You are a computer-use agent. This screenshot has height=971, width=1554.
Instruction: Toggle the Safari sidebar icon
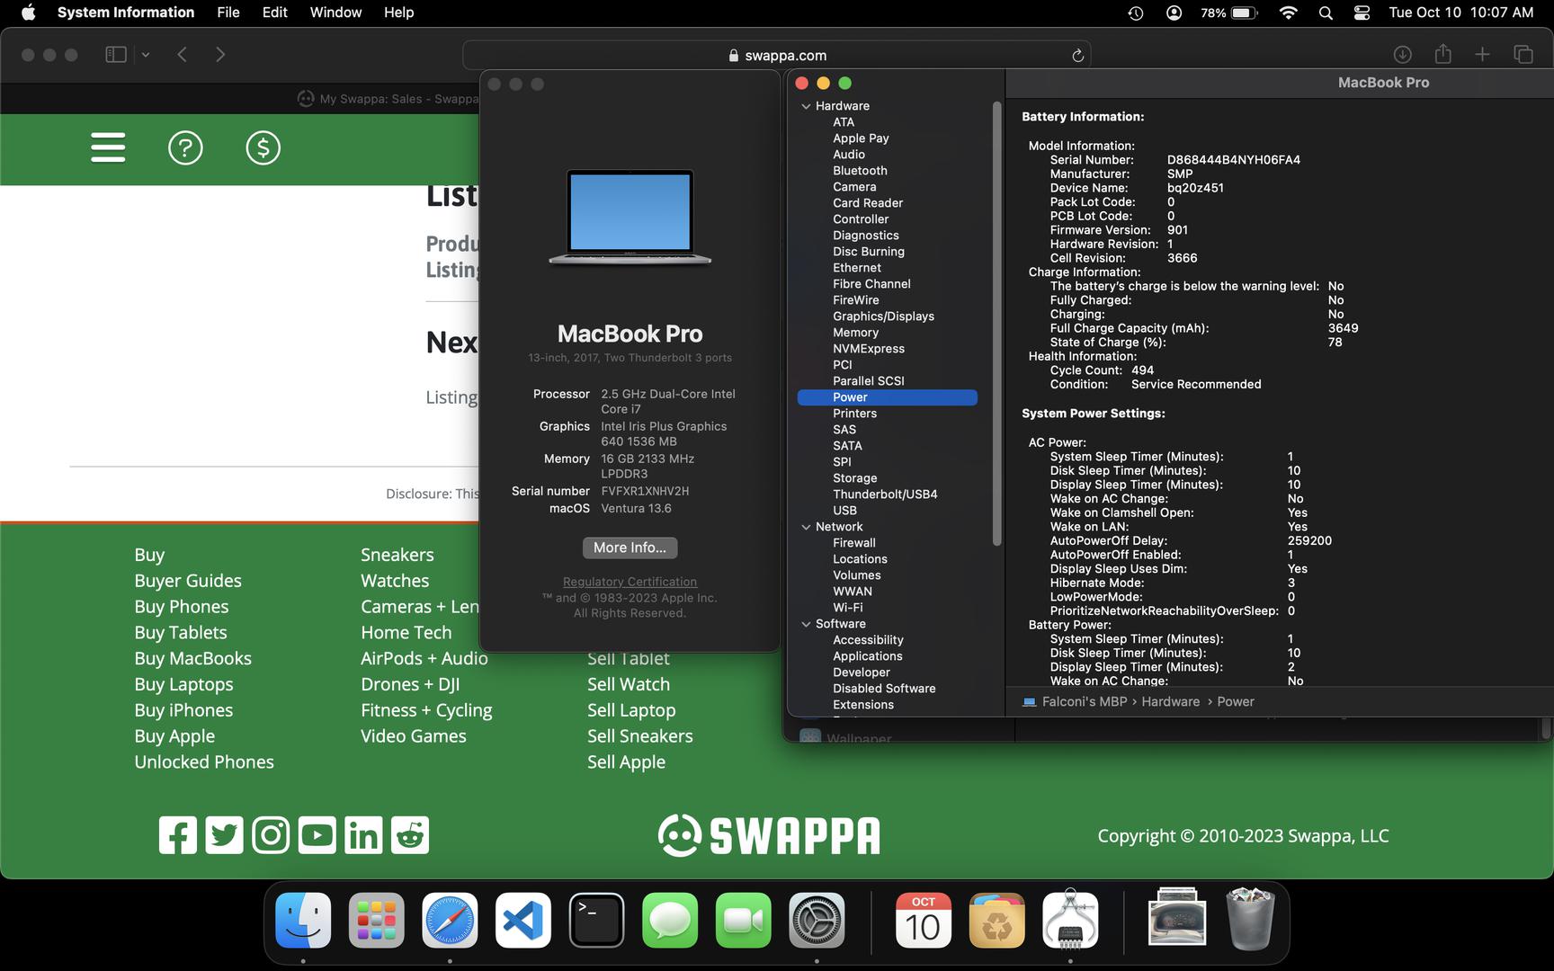click(x=116, y=55)
